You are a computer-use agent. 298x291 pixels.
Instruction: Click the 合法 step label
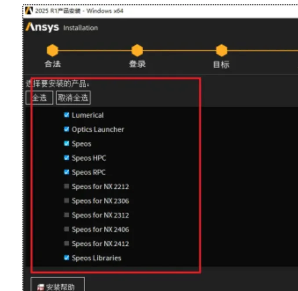53,64
